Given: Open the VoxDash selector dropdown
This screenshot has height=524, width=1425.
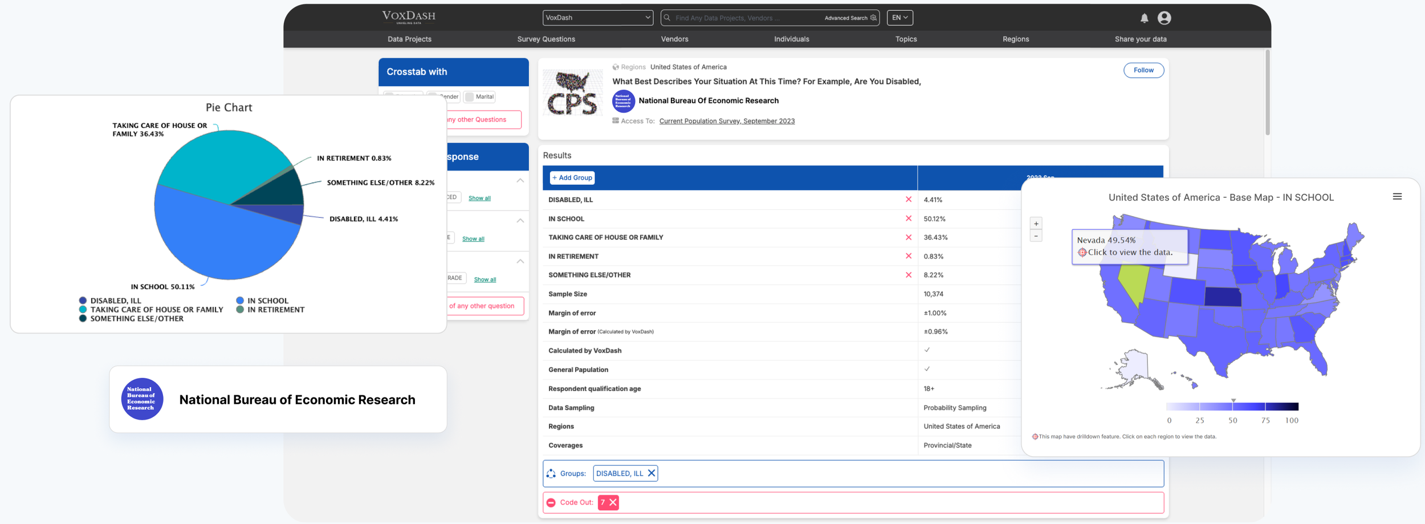Looking at the screenshot, I should 597,18.
